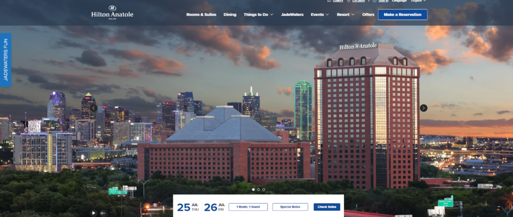Select the third carousel dot
Screen dimensions: 513x217
[x=264, y=189]
